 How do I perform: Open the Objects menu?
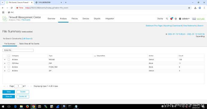coord(97,19)
